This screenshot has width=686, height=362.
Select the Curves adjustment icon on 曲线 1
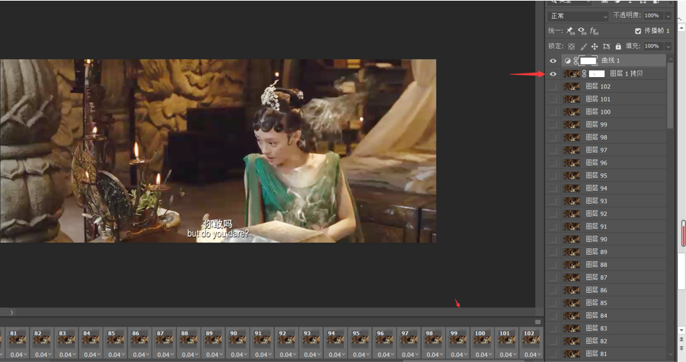coord(568,61)
